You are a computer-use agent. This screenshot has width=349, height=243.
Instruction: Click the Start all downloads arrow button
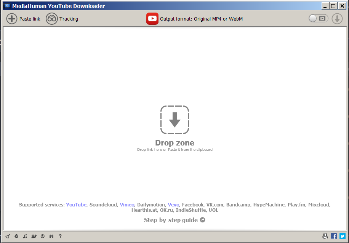click(337, 19)
